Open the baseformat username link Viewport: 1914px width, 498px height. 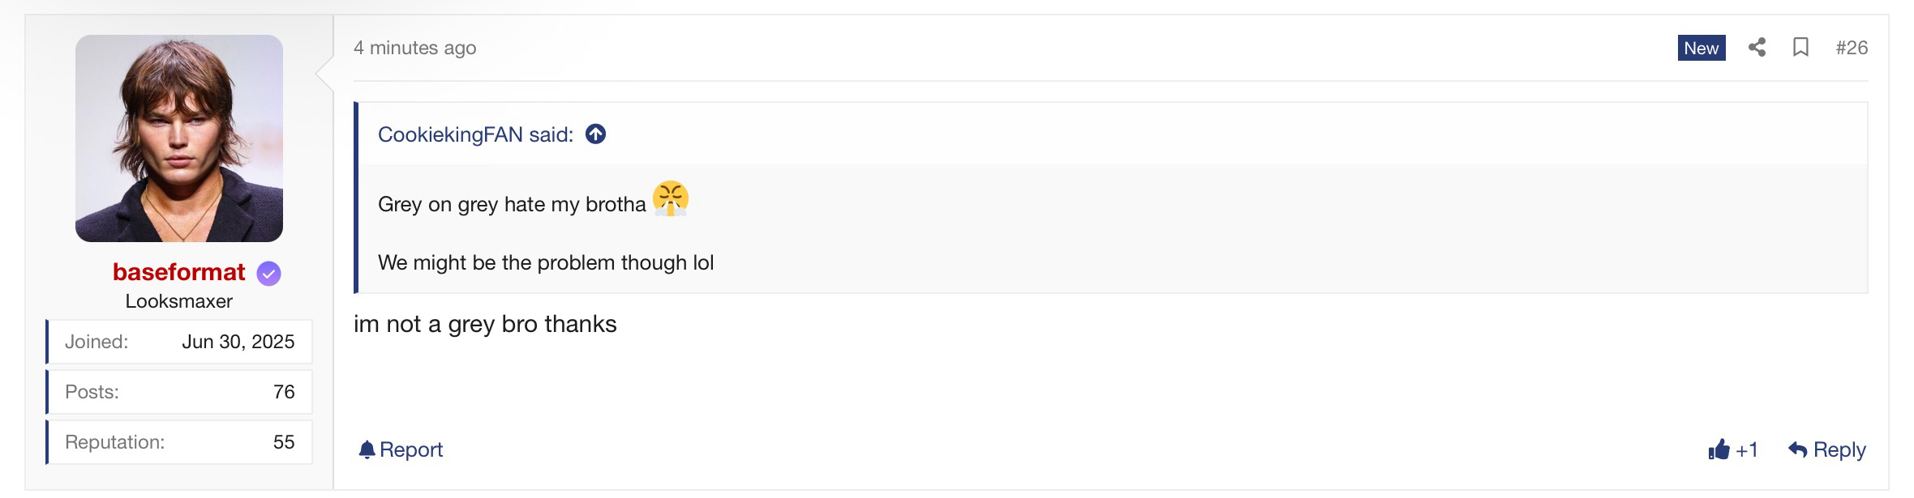point(178,272)
